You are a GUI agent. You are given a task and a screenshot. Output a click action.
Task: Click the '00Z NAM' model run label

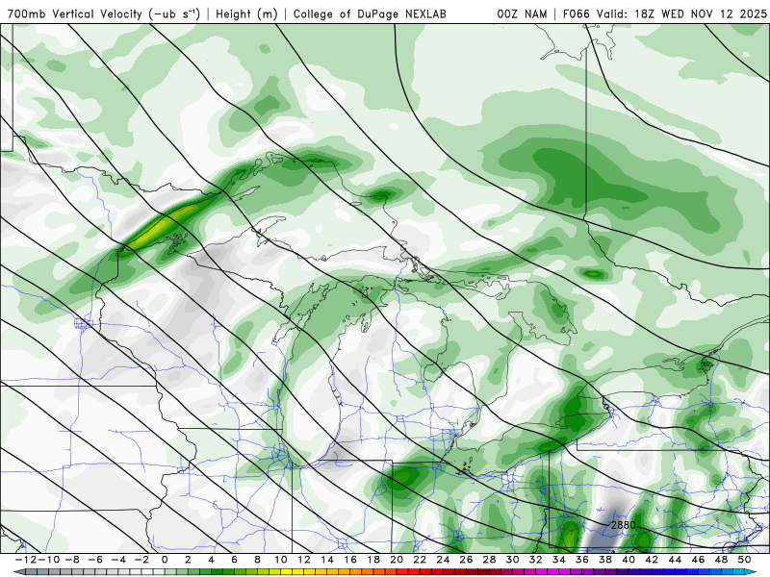pos(522,14)
